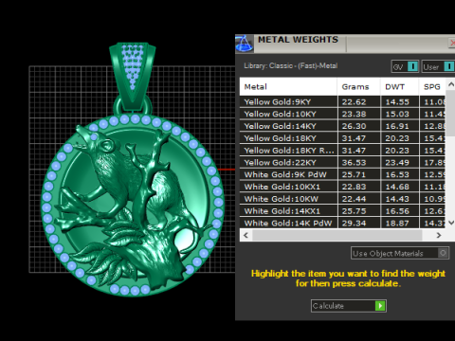
Task: Toggle Use Object Materials option
Action: pyautogui.click(x=400, y=253)
